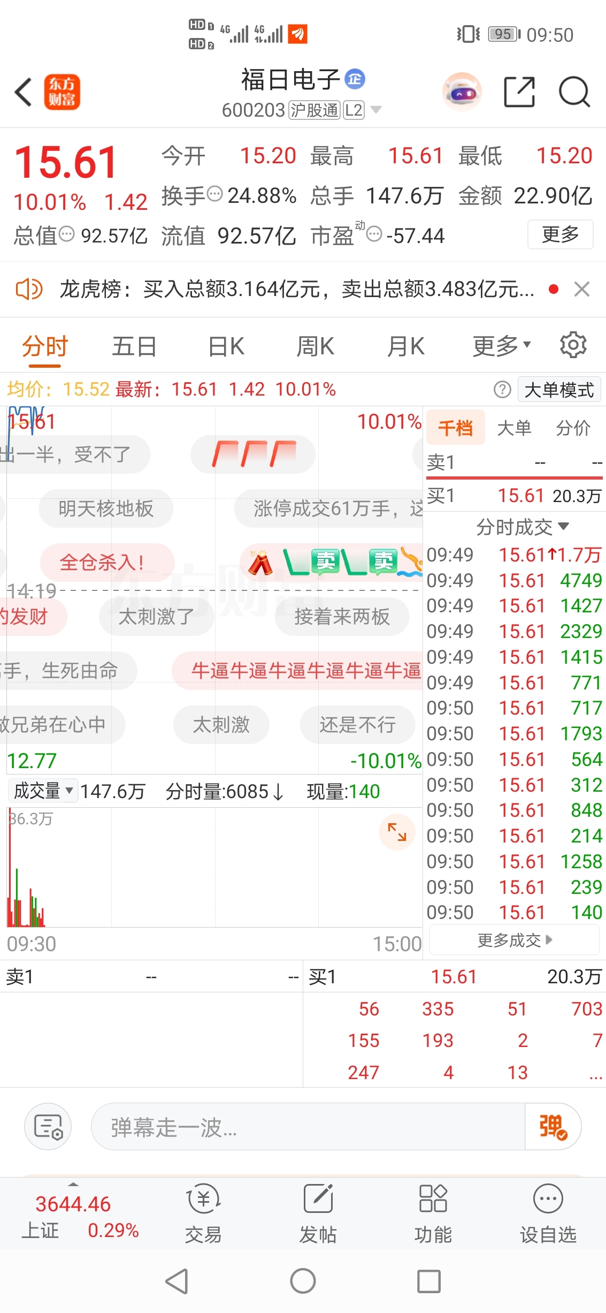The height and width of the screenshot is (1313, 606).
Task: Tap the L2 level badge
Action: coord(354,110)
